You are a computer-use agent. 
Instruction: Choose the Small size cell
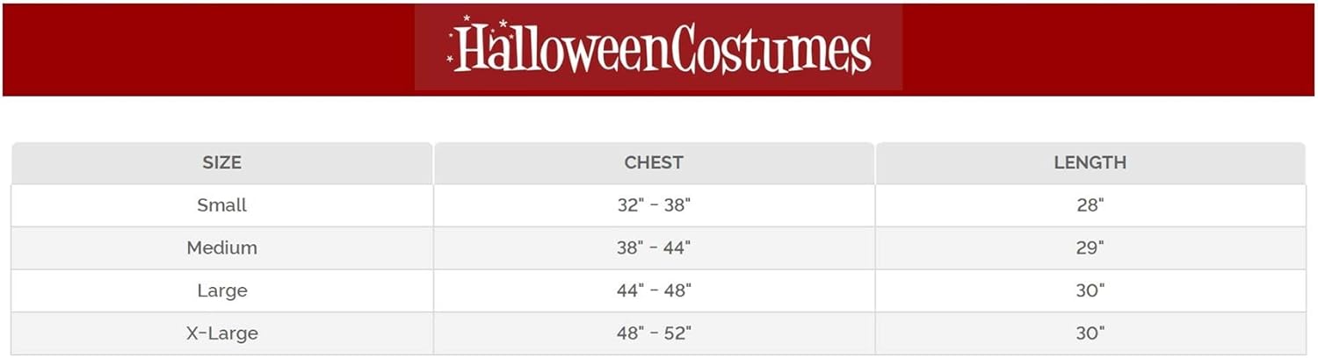pos(221,205)
